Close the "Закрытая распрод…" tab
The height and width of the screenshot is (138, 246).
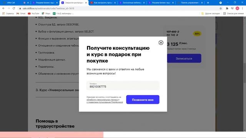pyautogui.click(x=86, y=3)
